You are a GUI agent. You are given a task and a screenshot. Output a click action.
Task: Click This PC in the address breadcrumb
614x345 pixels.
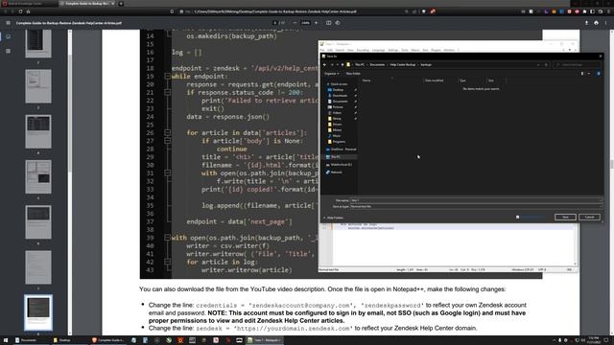[x=360, y=65]
